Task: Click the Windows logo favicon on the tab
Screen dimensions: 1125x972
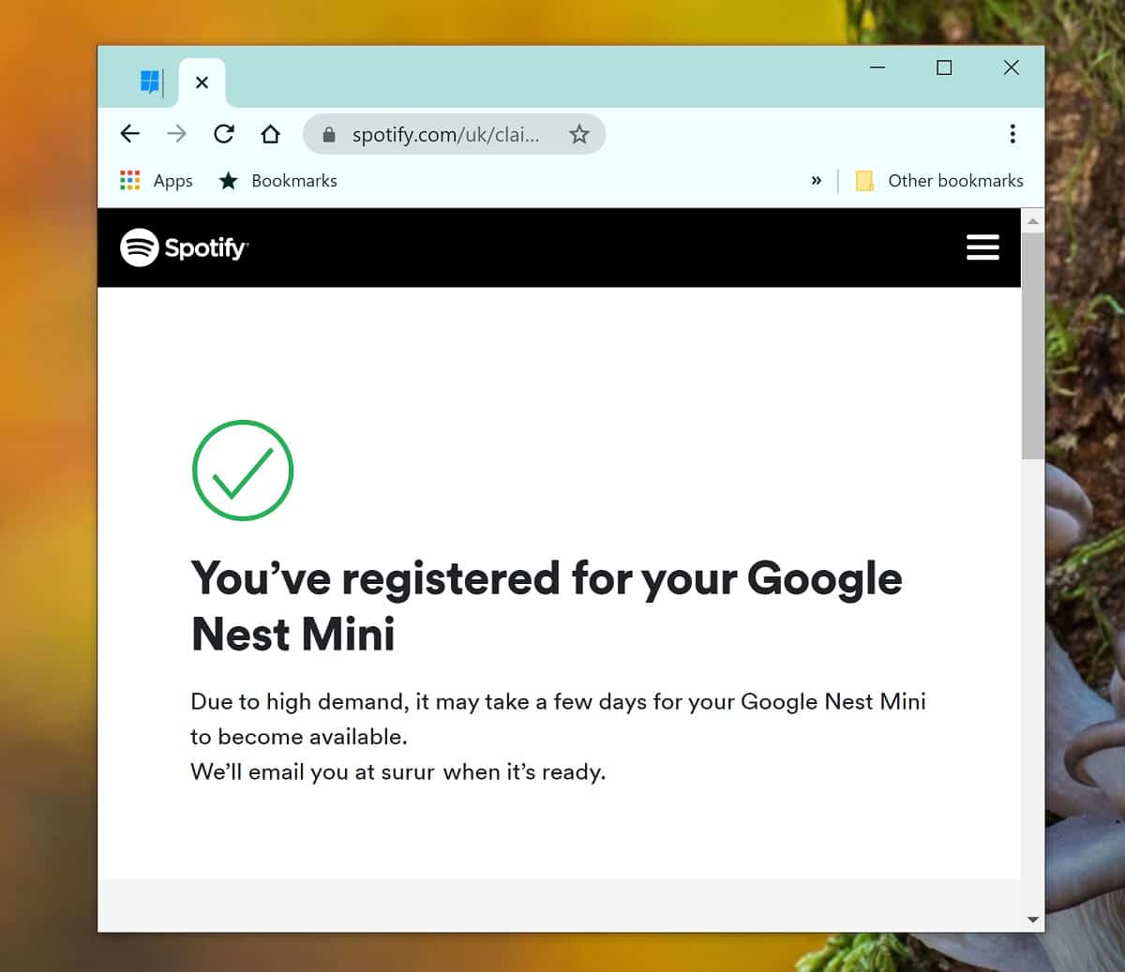Action: [149, 82]
